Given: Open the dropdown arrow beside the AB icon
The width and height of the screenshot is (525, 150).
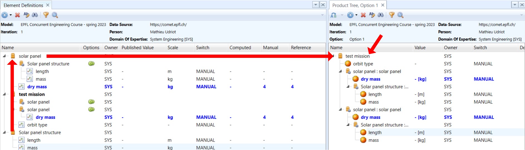Looking at the screenshot, I should point(342,15).
